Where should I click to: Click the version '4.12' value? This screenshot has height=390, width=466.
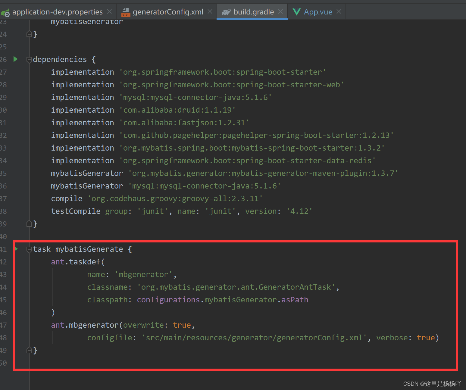point(299,211)
